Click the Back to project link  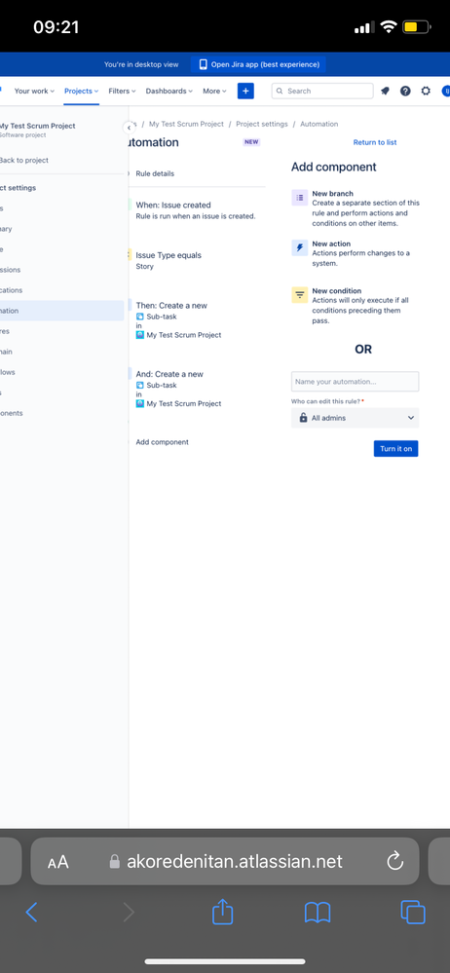pyautogui.click(x=23, y=160)
